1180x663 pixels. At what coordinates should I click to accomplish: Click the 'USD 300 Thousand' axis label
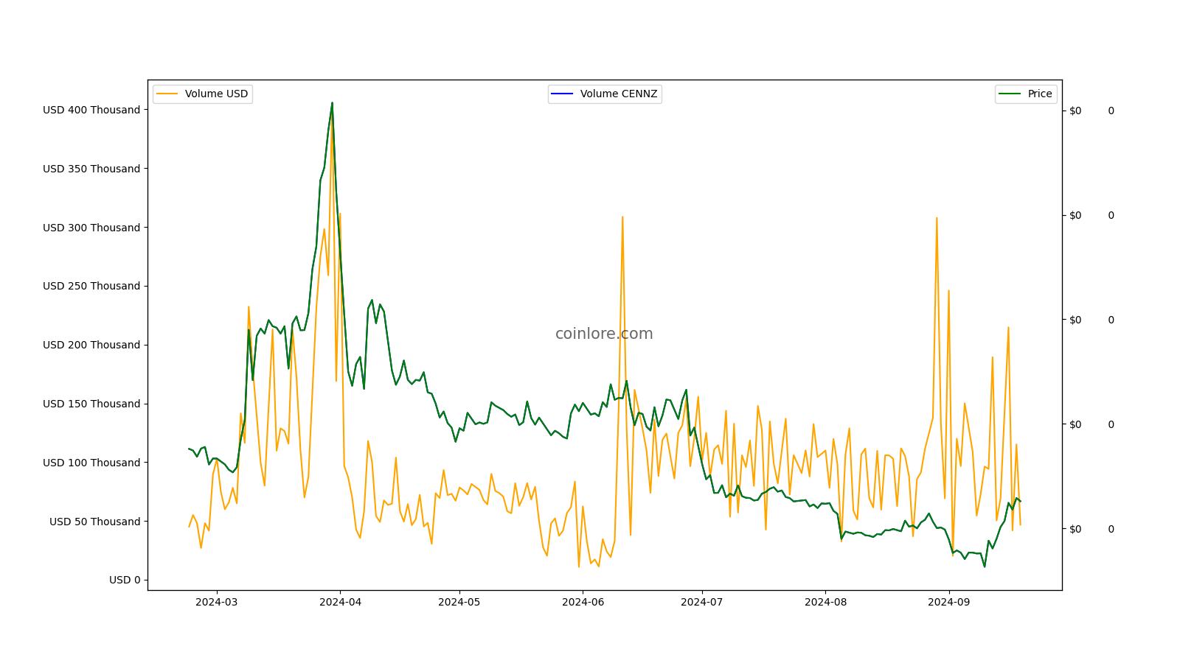tap(91, 228)
